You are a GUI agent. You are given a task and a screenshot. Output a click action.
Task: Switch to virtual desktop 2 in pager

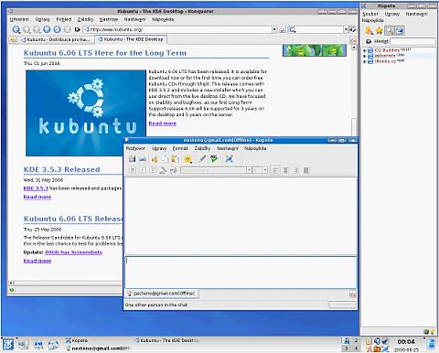[356, 341]
